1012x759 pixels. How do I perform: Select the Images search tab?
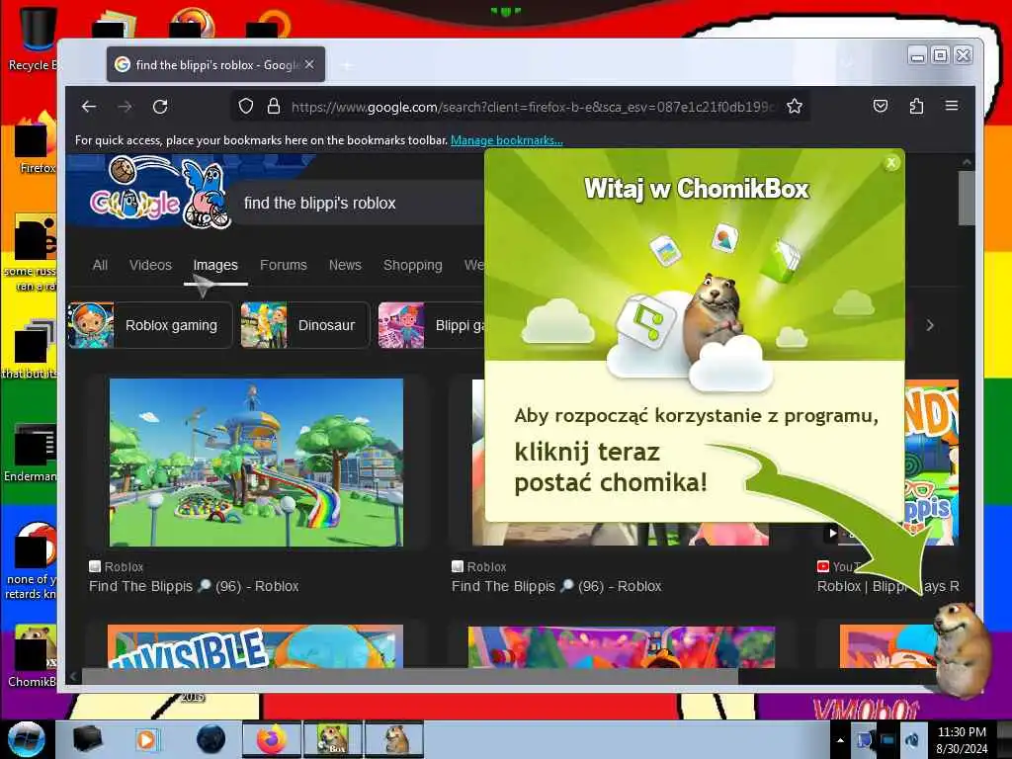215,265
